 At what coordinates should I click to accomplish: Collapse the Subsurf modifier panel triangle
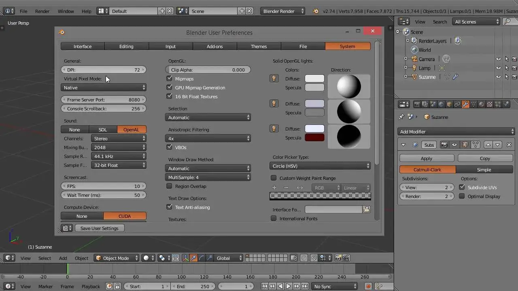403,145
